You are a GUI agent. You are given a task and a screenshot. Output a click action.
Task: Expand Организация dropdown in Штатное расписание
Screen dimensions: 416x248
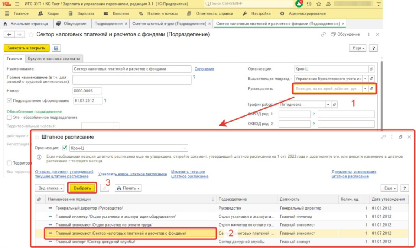(x=185, y=148)
